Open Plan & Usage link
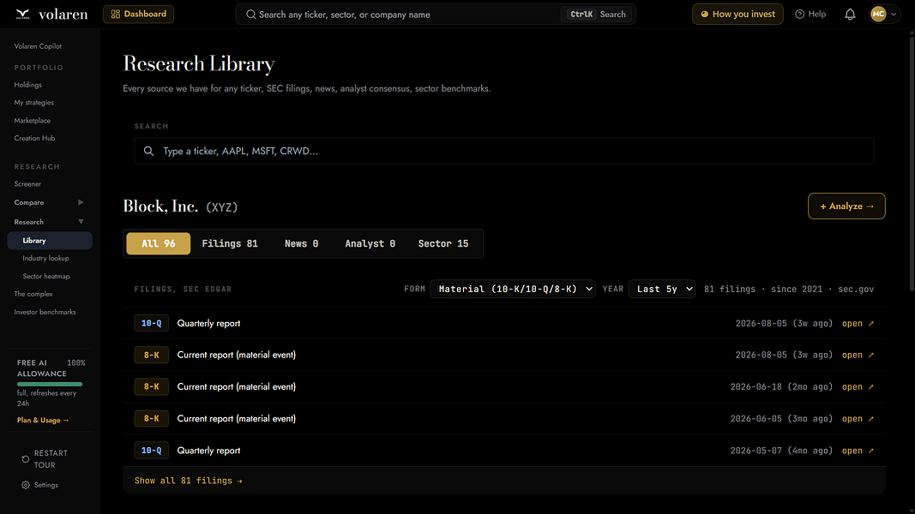 click(43, 420)
